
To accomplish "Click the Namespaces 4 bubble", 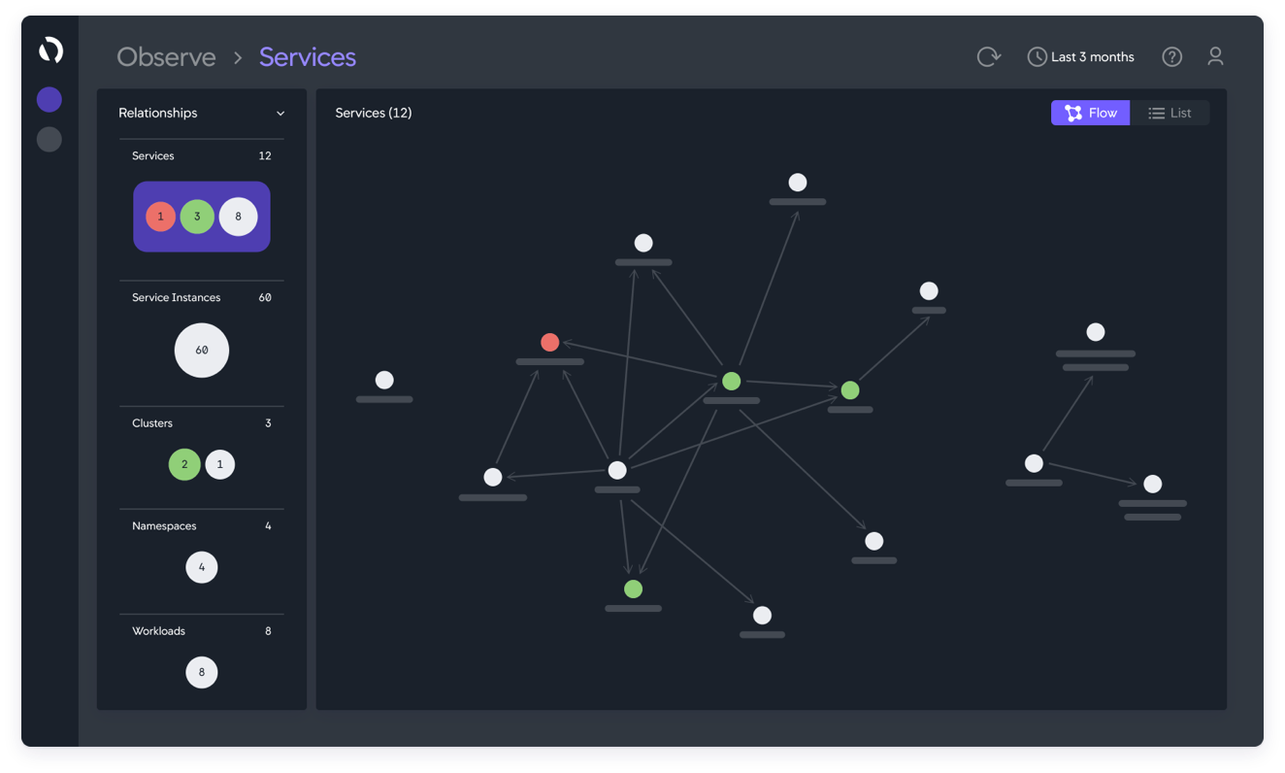I will coord(202,567).
